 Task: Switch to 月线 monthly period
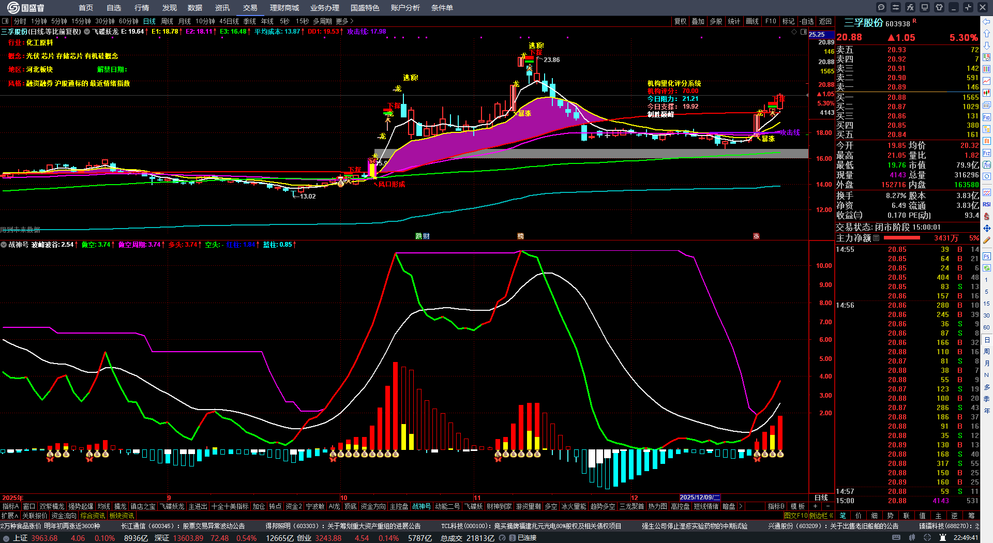[x=185, y=21]
